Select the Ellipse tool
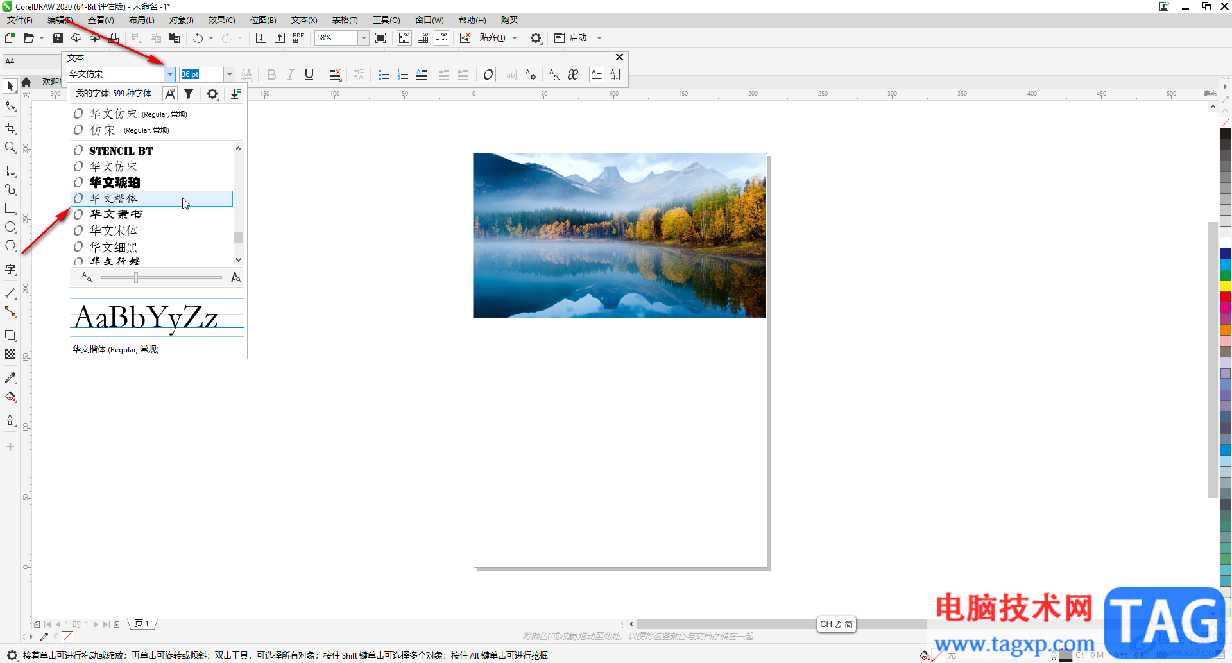The image size is (1232, 663). [x=10, y=227]
